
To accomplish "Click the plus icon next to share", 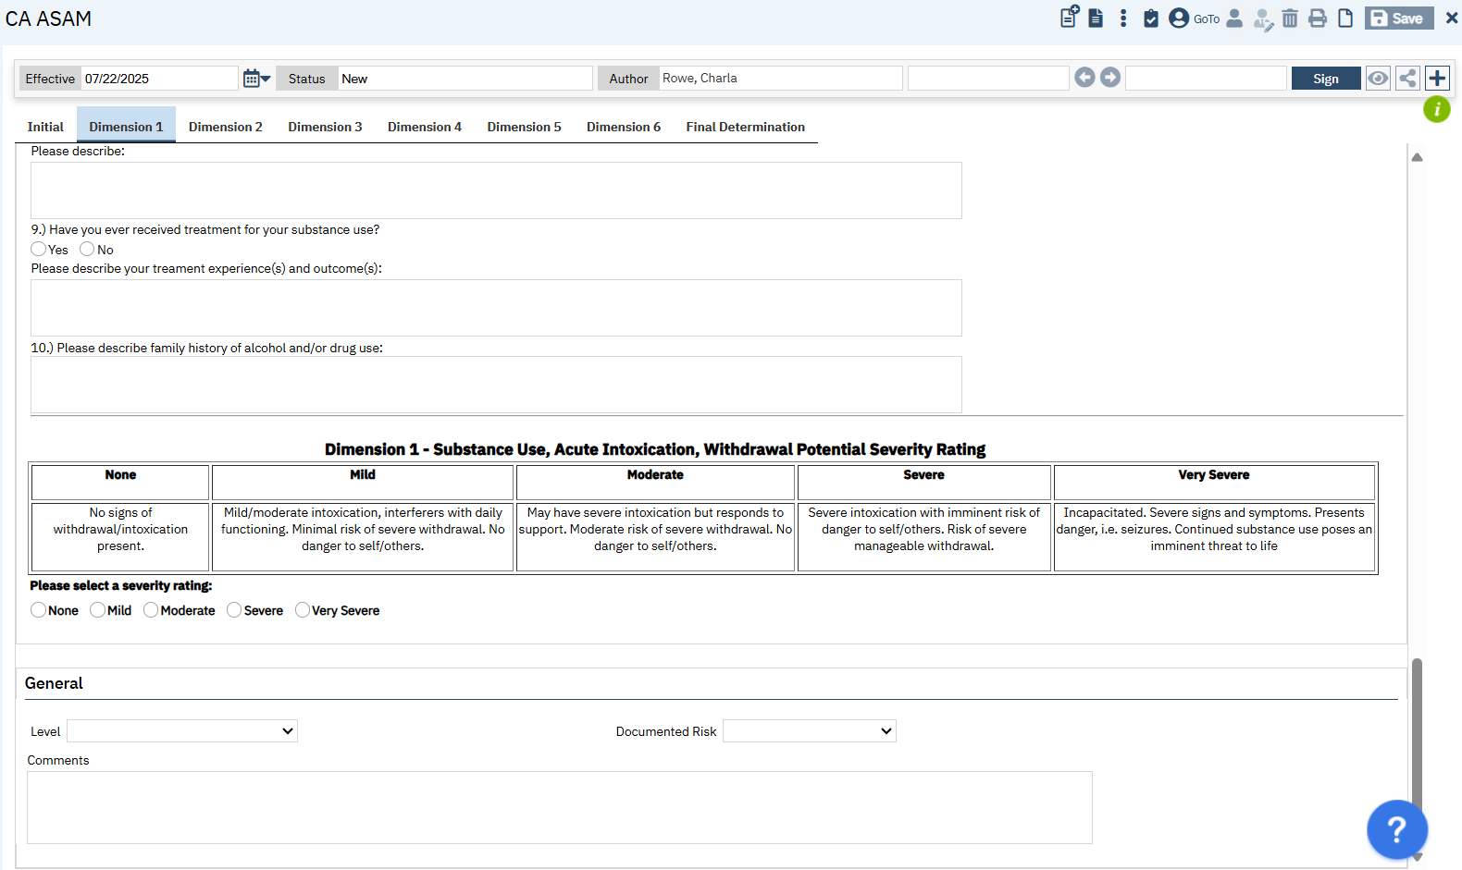I will coord(1437,79).
